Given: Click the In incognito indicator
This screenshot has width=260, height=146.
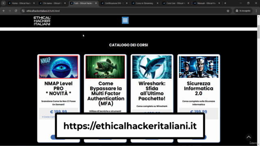Looking at the screenshot, I should click(x=243, y=11).
